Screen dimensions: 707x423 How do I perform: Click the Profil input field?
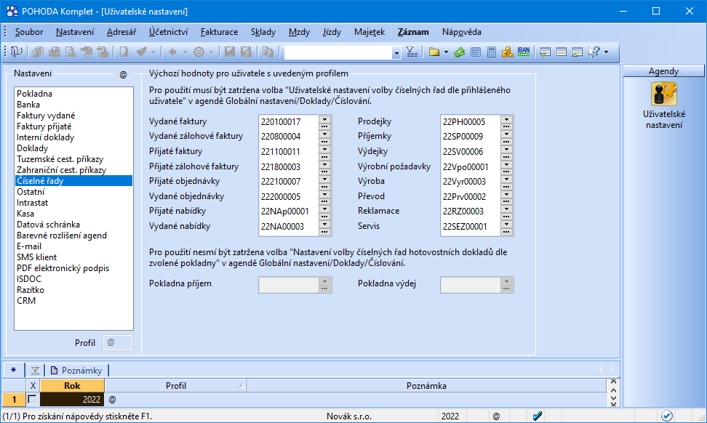(118, 343)
